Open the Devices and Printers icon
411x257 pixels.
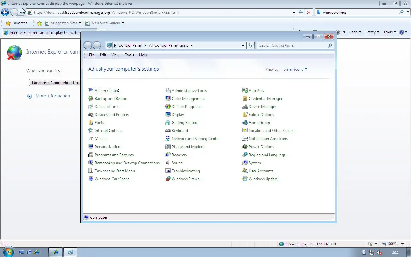pyautogui.click(x=91, y=115)
